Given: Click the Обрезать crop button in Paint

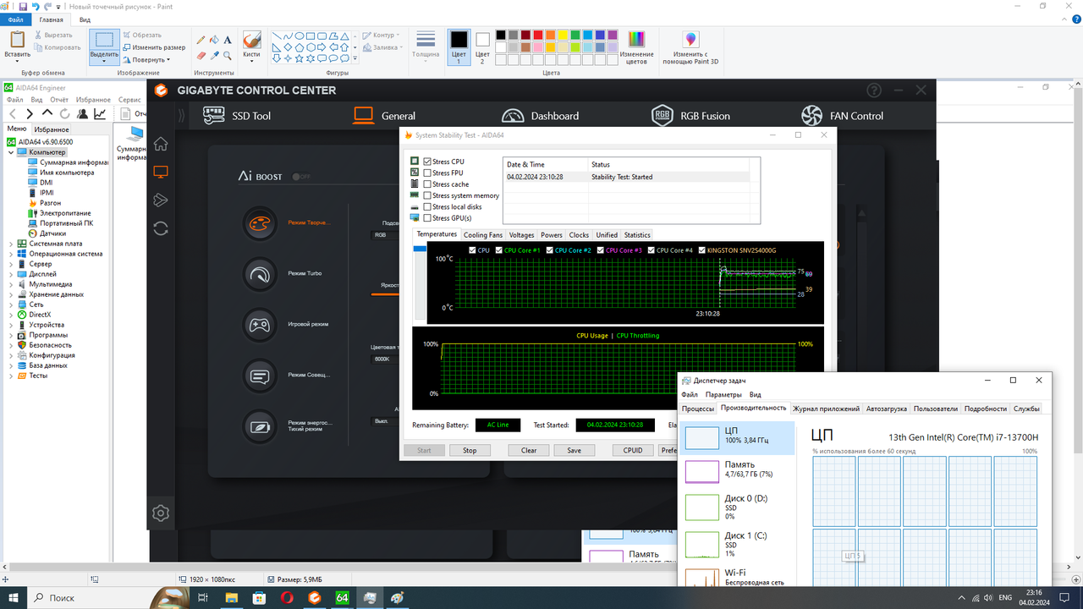Looking at the screenshot, I should coord(141,35).
